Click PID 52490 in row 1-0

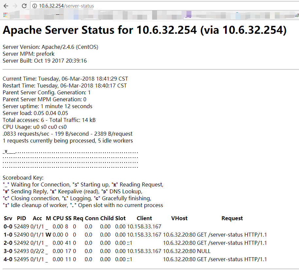pyautogui.click(x=21, y=235)
